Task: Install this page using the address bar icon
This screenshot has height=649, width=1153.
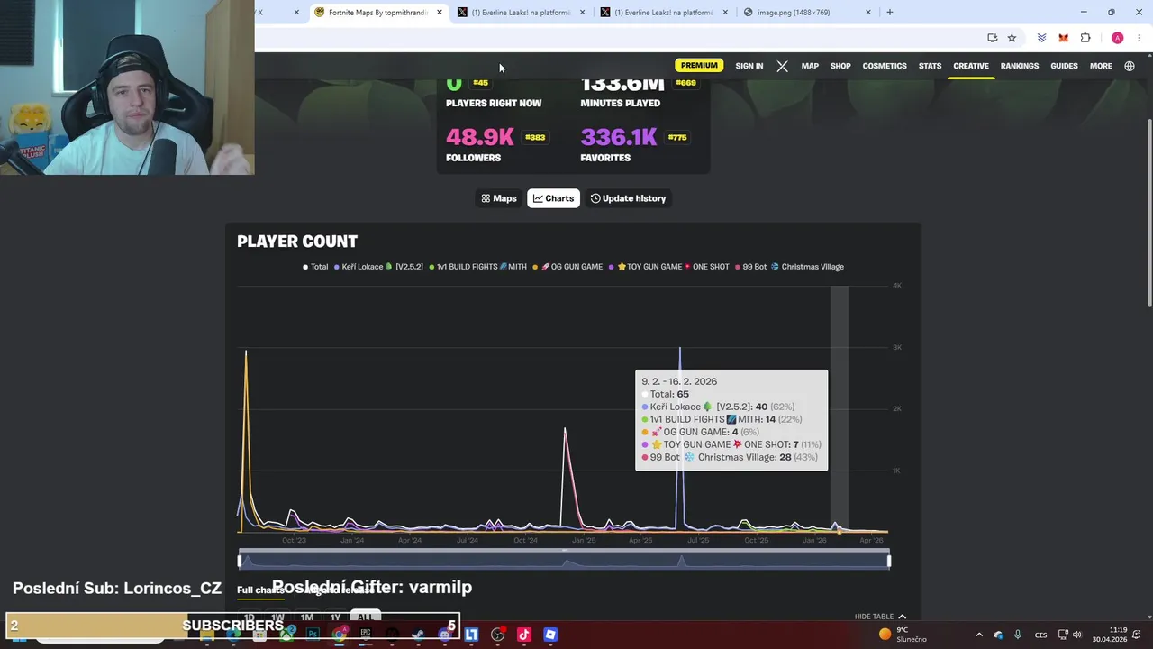Action: 992,38
